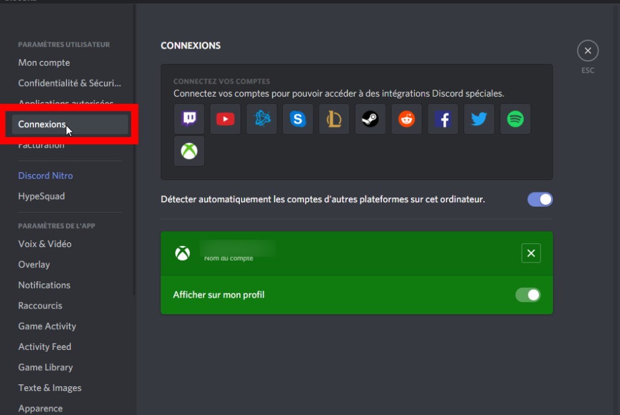Image resolution: width=620 pixels, height=415 pixels.
Task: Connect your Spotify account
Action: [x=515, y=119]
